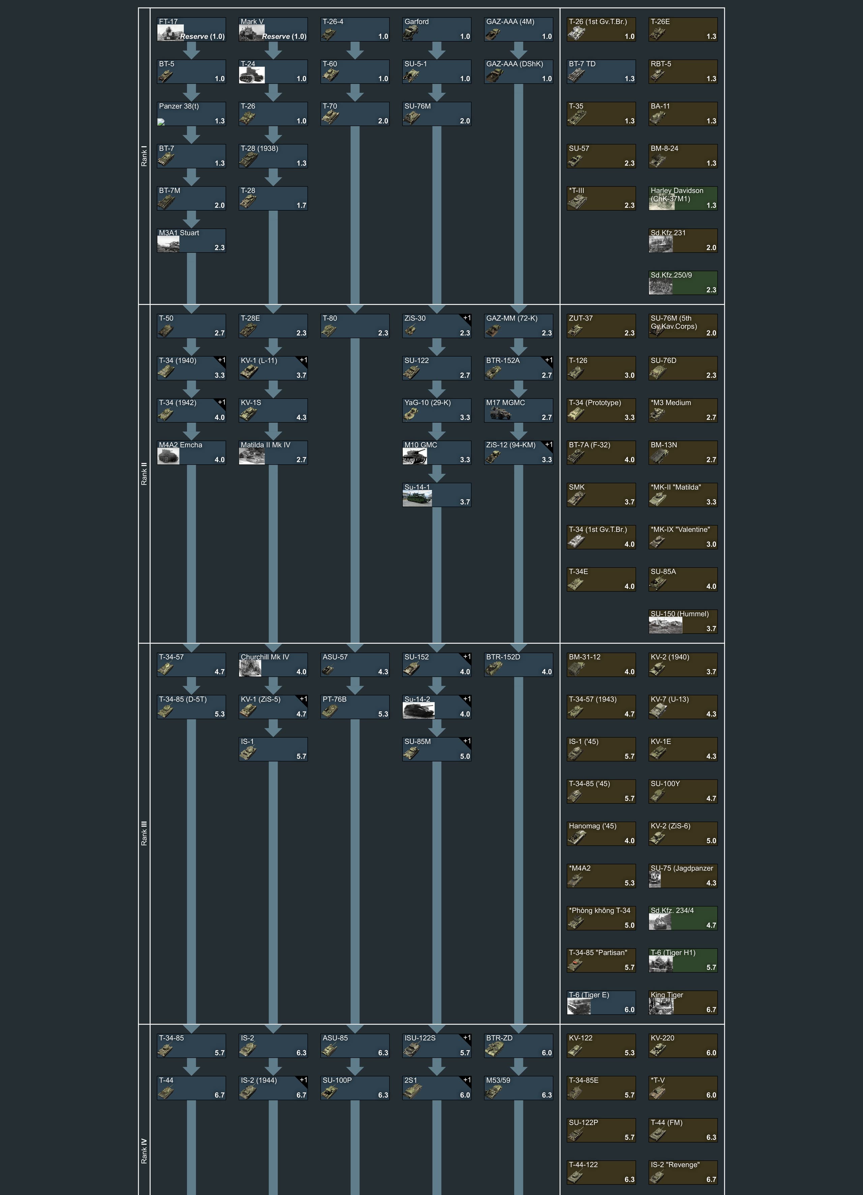Open the BM-13N premium vehicle card
Viewport: 863px width, 1195px height.
[683, 453]
